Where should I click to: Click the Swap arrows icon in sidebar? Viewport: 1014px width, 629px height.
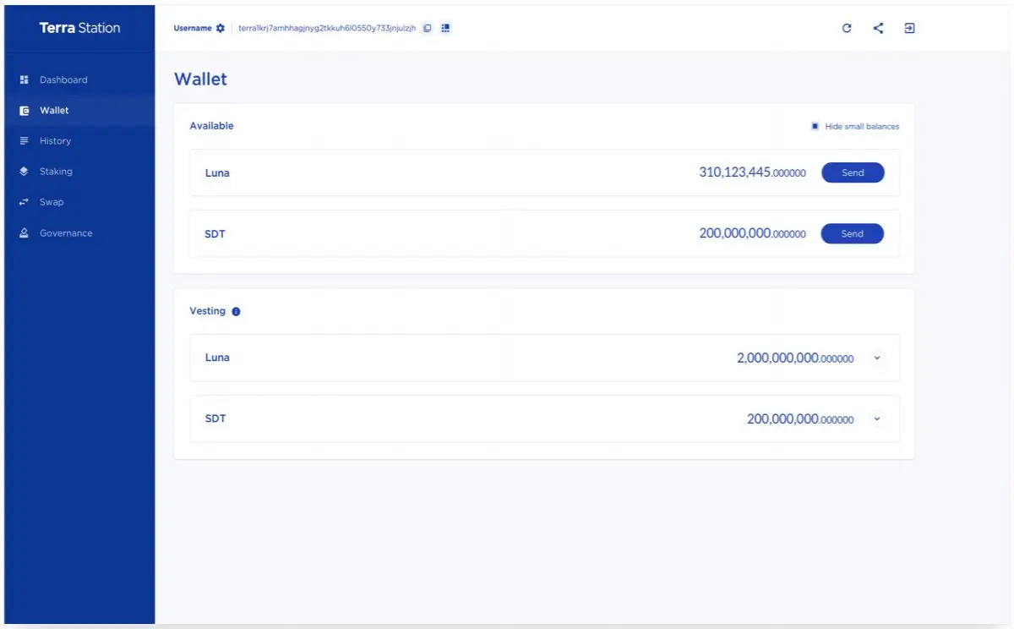tap(25, 202)
